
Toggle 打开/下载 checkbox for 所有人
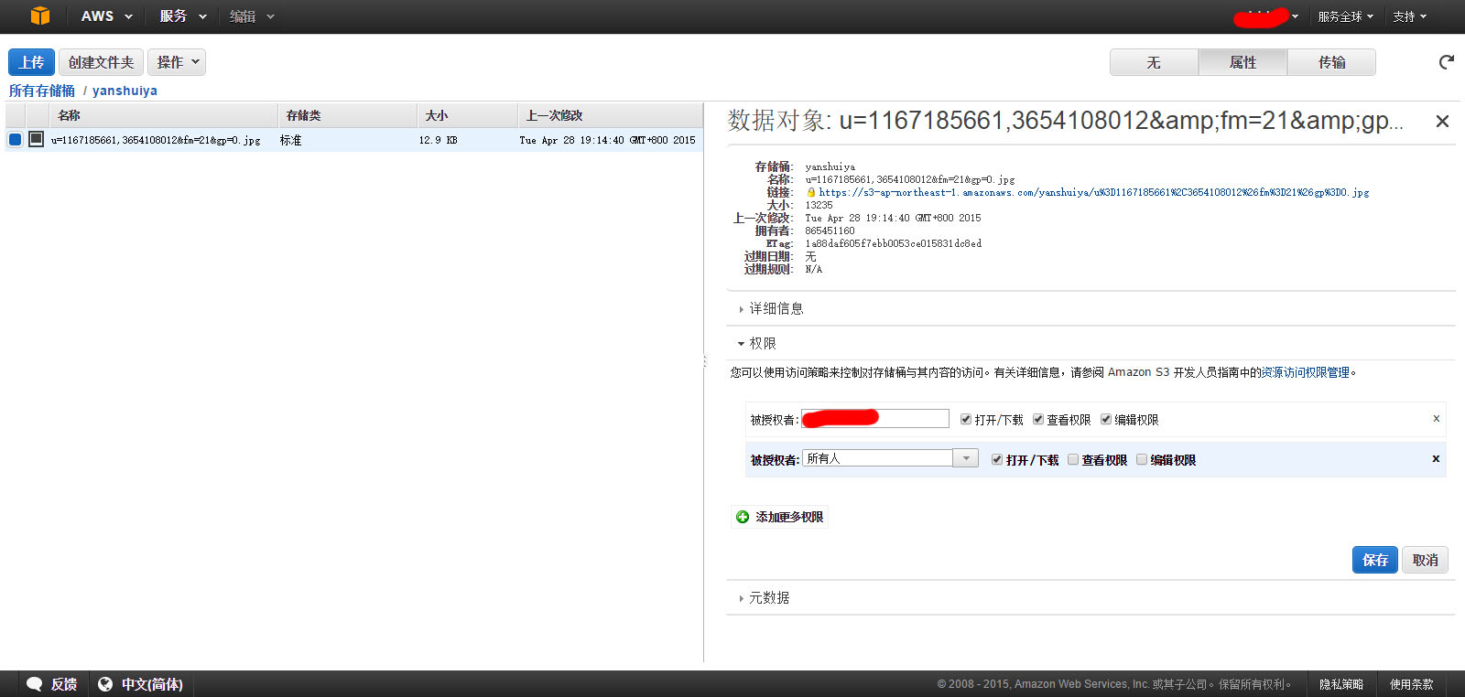coord(997,459)
